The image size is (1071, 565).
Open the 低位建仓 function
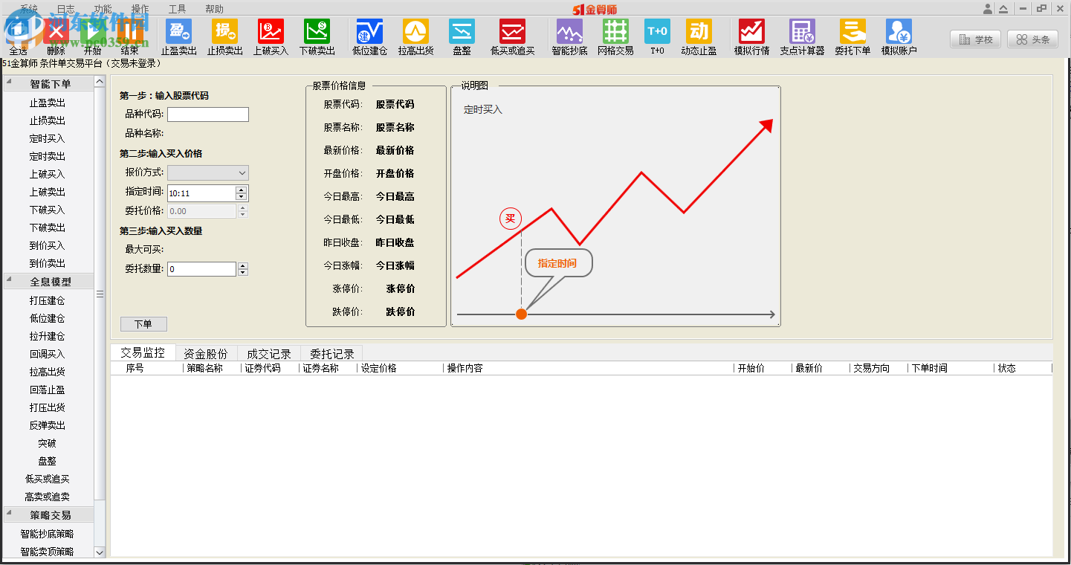pos(369,36)
